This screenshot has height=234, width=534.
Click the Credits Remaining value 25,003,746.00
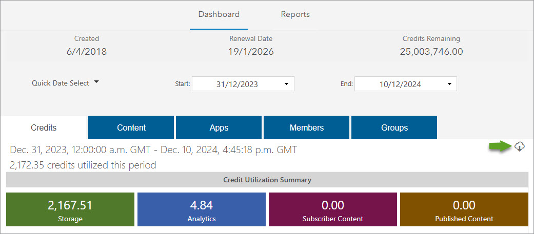coord(431,52)
